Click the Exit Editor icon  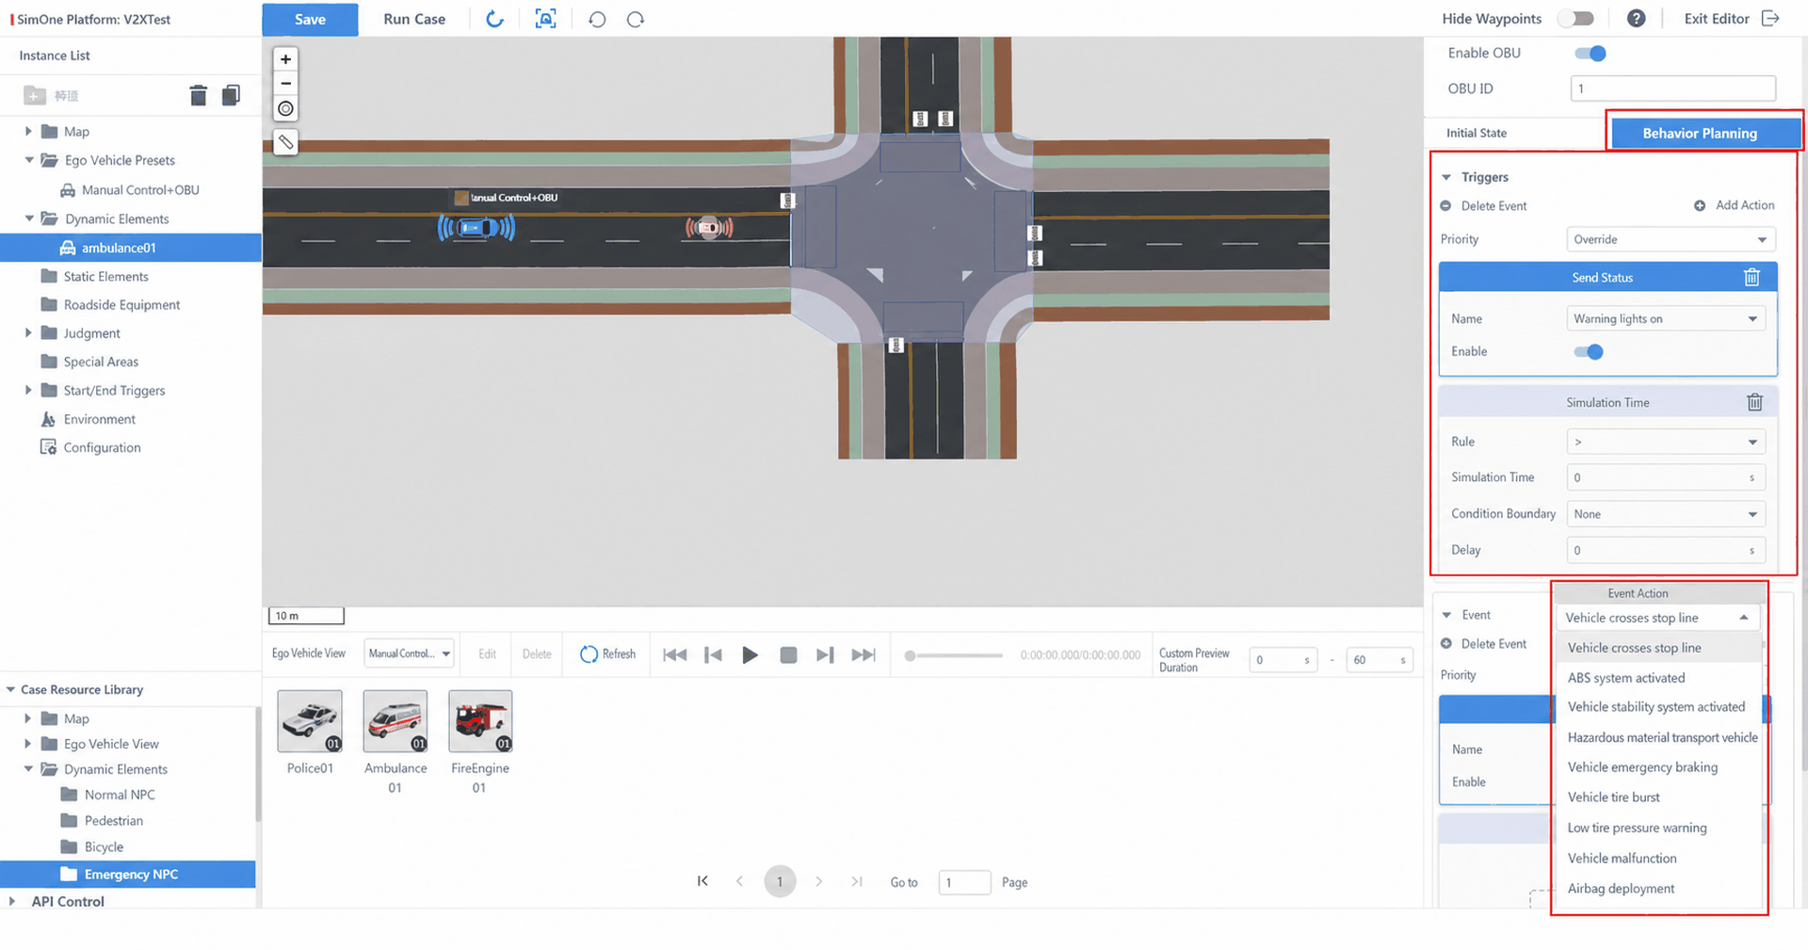coord(1771,18)
